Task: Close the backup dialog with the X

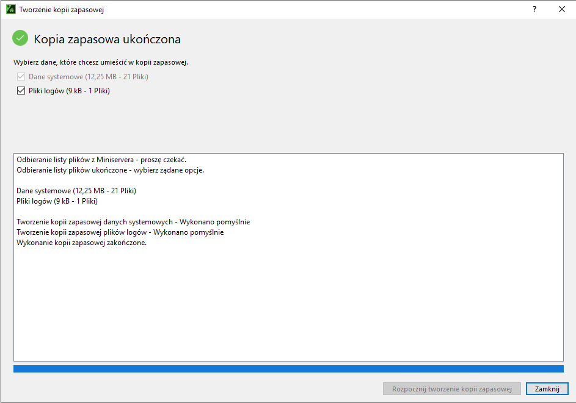Action: (561, 10)
